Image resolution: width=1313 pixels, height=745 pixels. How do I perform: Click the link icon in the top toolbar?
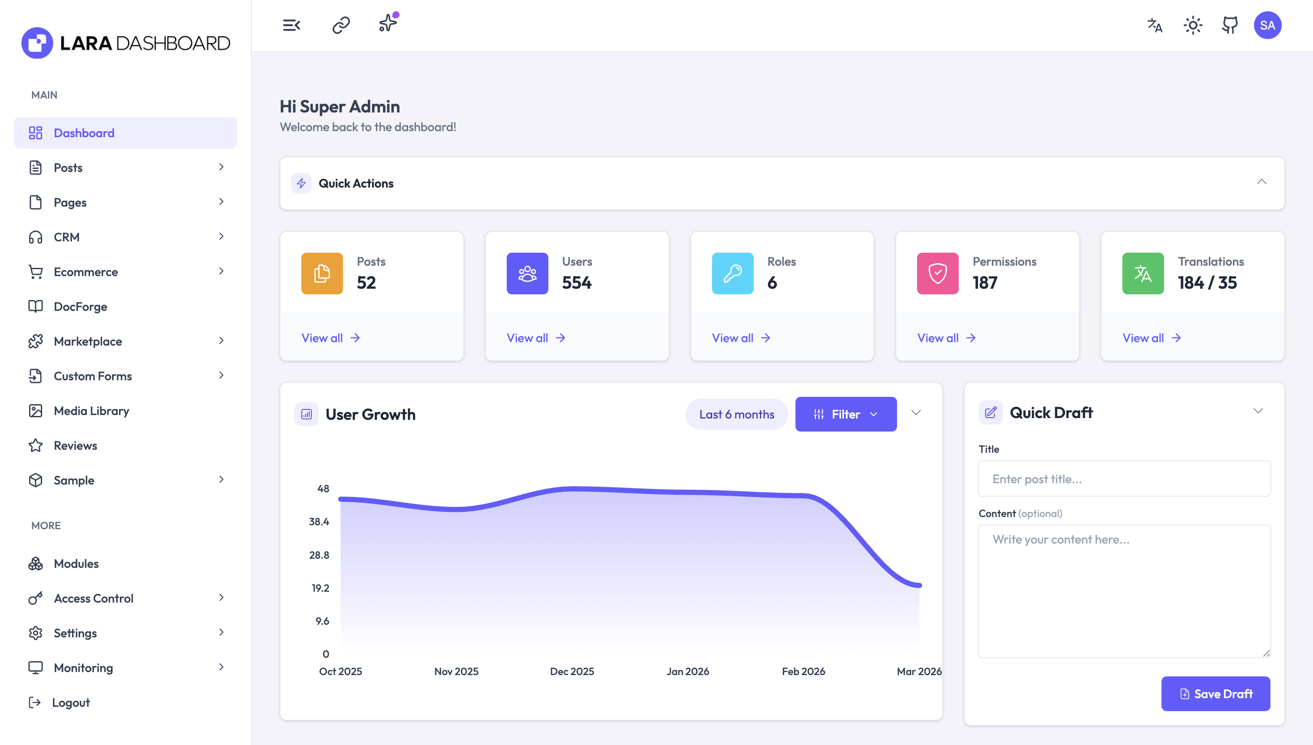coord(340,24)
